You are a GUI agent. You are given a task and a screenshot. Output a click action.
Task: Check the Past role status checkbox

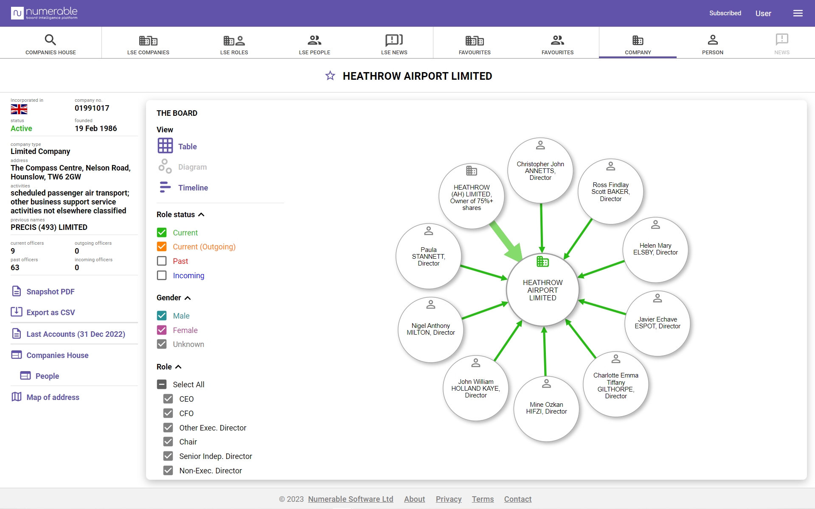coord(162,261)
